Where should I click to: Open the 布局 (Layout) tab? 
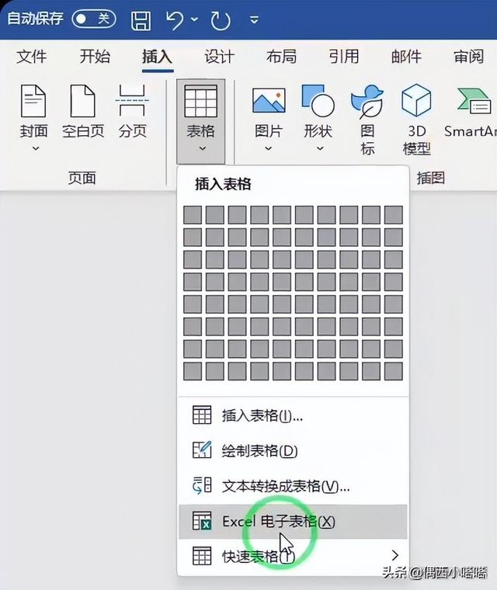[282, 57]
